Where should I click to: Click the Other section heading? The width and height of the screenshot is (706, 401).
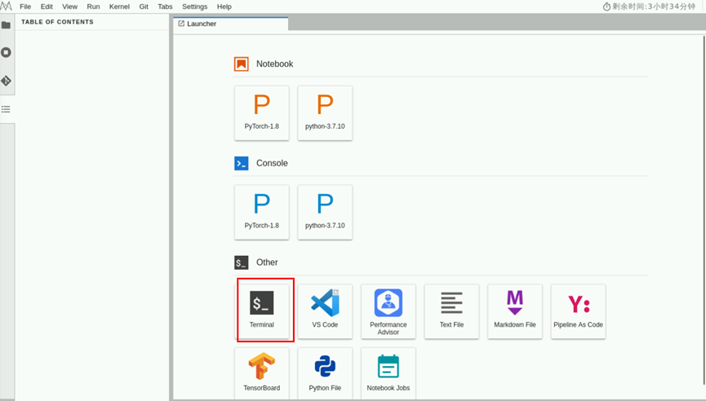pos(267,262)
